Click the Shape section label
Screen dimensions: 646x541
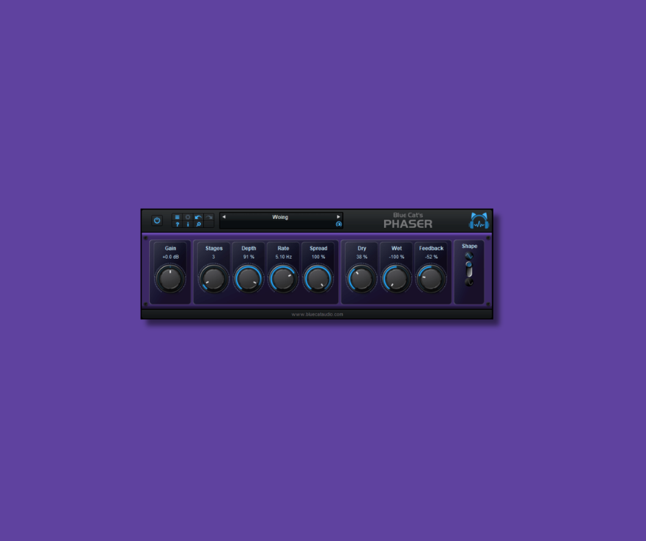(x=469, y=246)
